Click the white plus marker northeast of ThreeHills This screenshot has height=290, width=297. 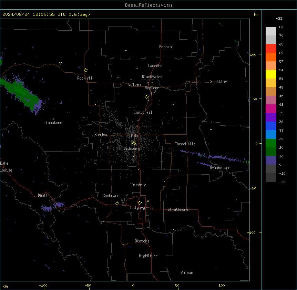coord(211,129)
